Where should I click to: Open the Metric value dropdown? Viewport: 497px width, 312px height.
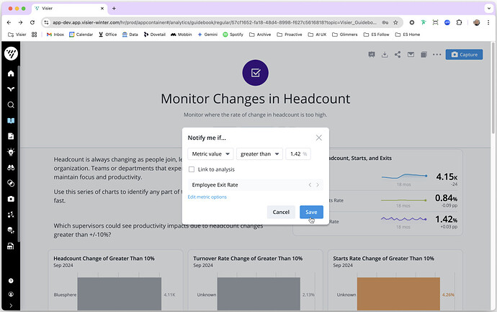(x=210, y=153)
